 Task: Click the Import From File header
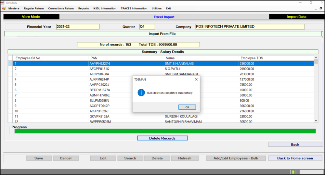point(163,34)
